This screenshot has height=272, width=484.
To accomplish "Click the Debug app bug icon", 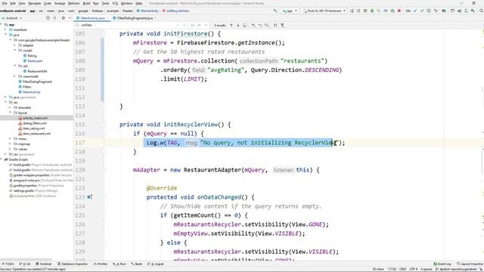I will click(372, 11).
